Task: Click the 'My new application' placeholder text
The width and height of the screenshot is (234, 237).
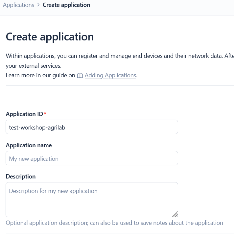Action: pyautogui.click(x=34, y=159)
